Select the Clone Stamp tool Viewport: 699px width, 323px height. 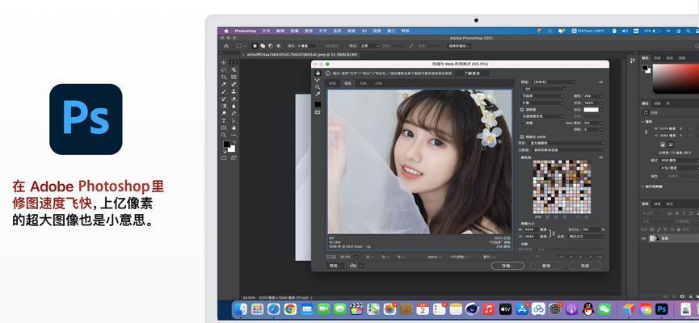pyautogui.click(x=234, y=91)
